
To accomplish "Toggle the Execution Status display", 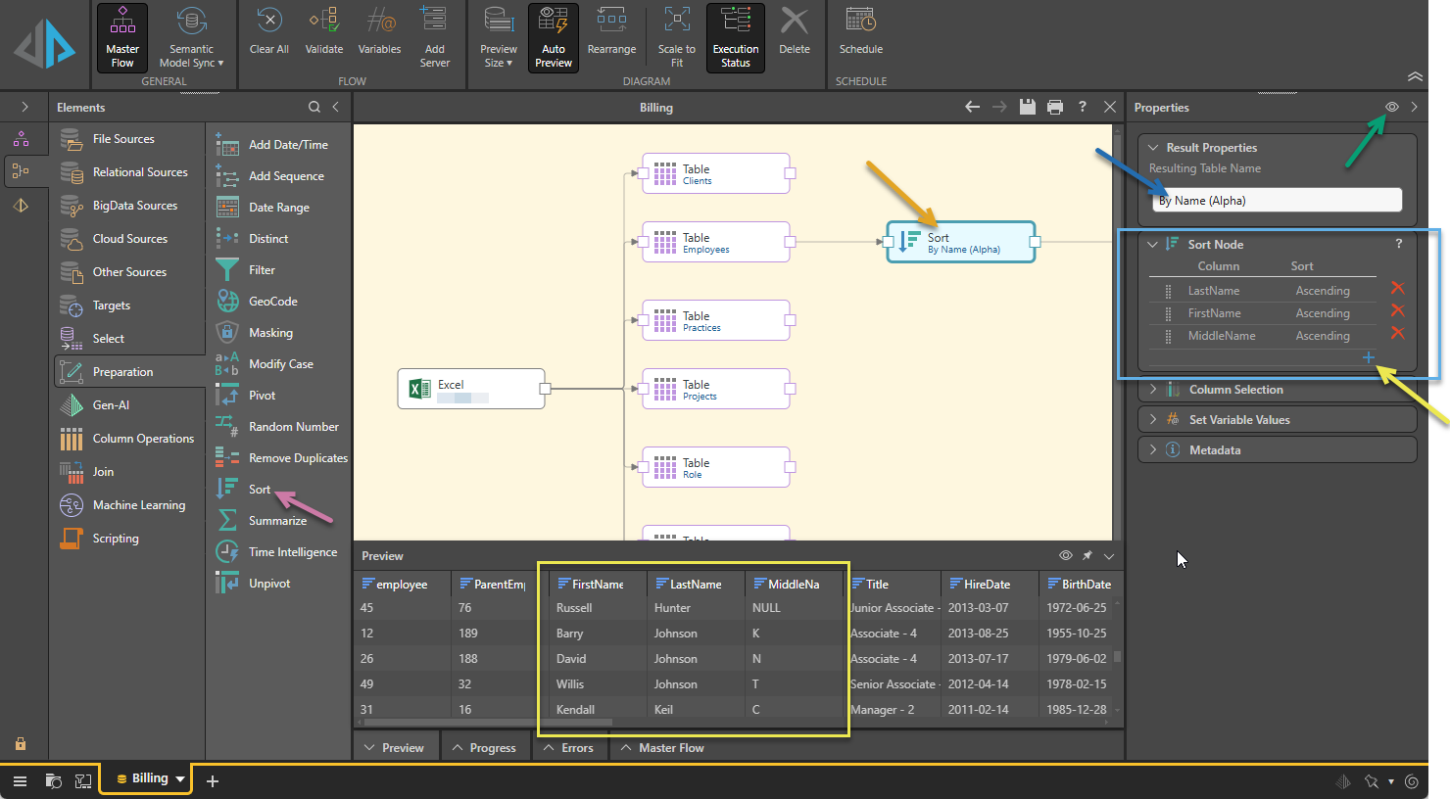I will [x=736, y=37].
